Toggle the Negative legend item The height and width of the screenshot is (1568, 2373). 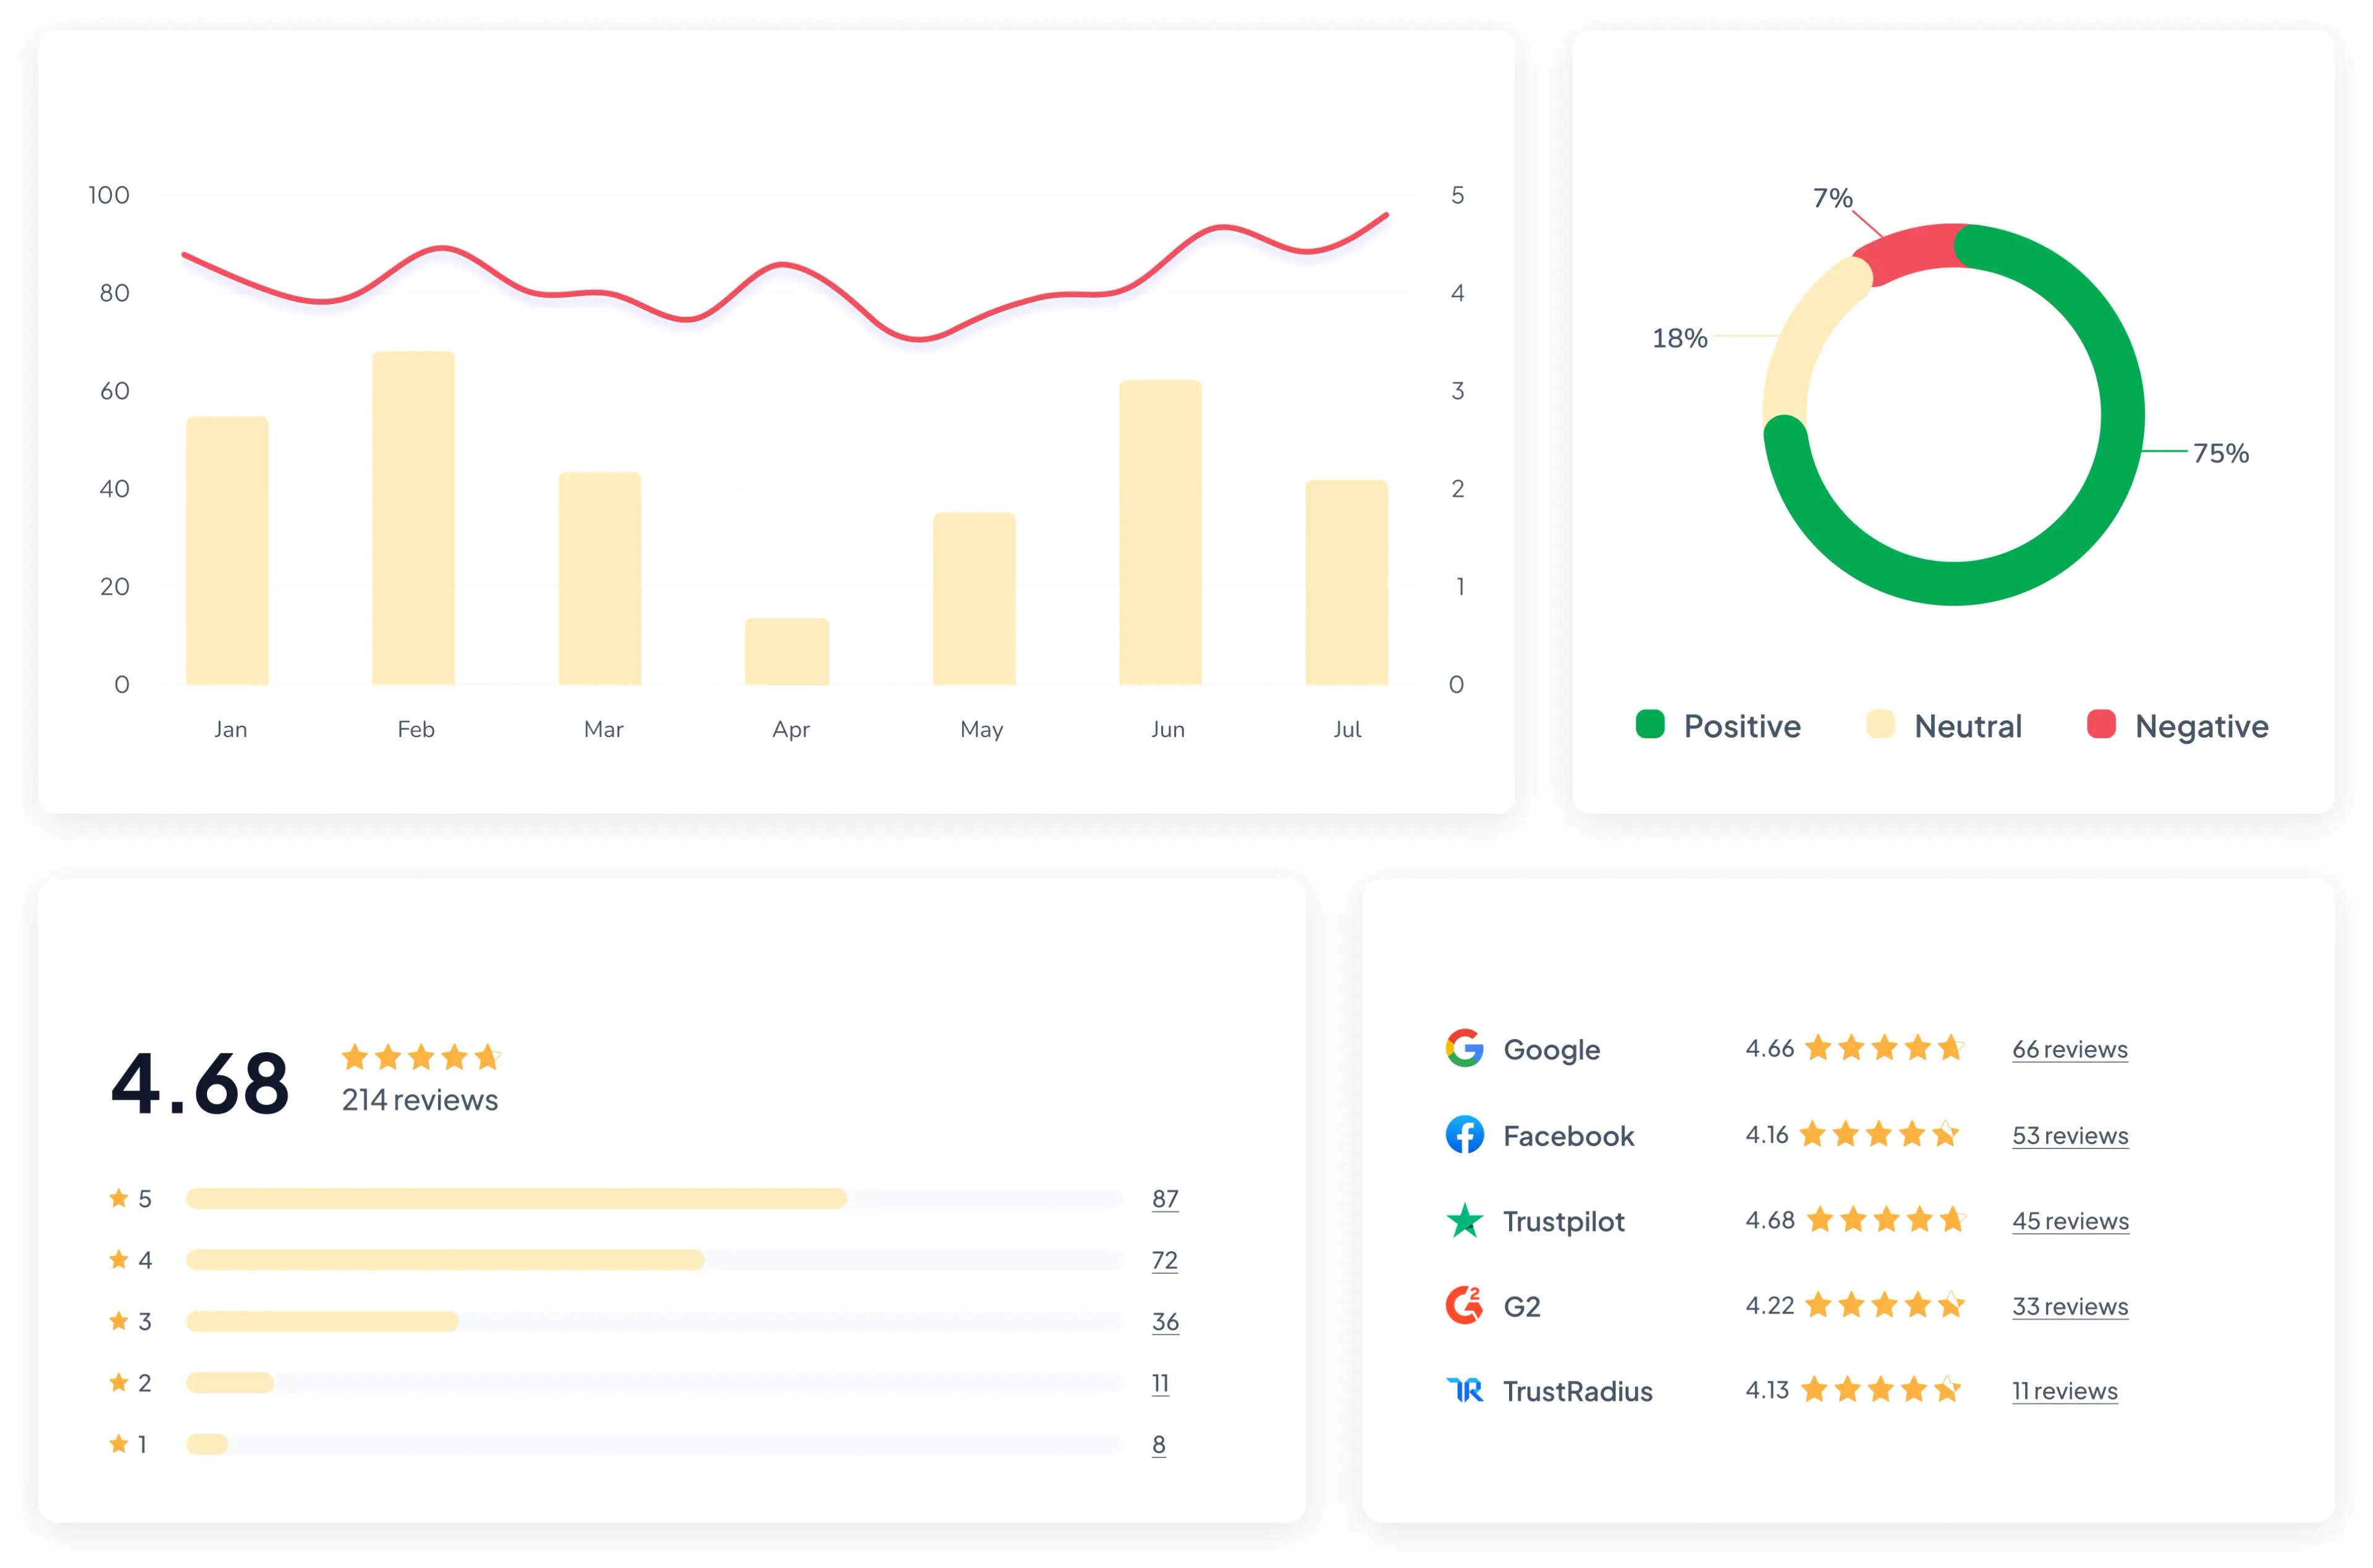[2177, 725]
